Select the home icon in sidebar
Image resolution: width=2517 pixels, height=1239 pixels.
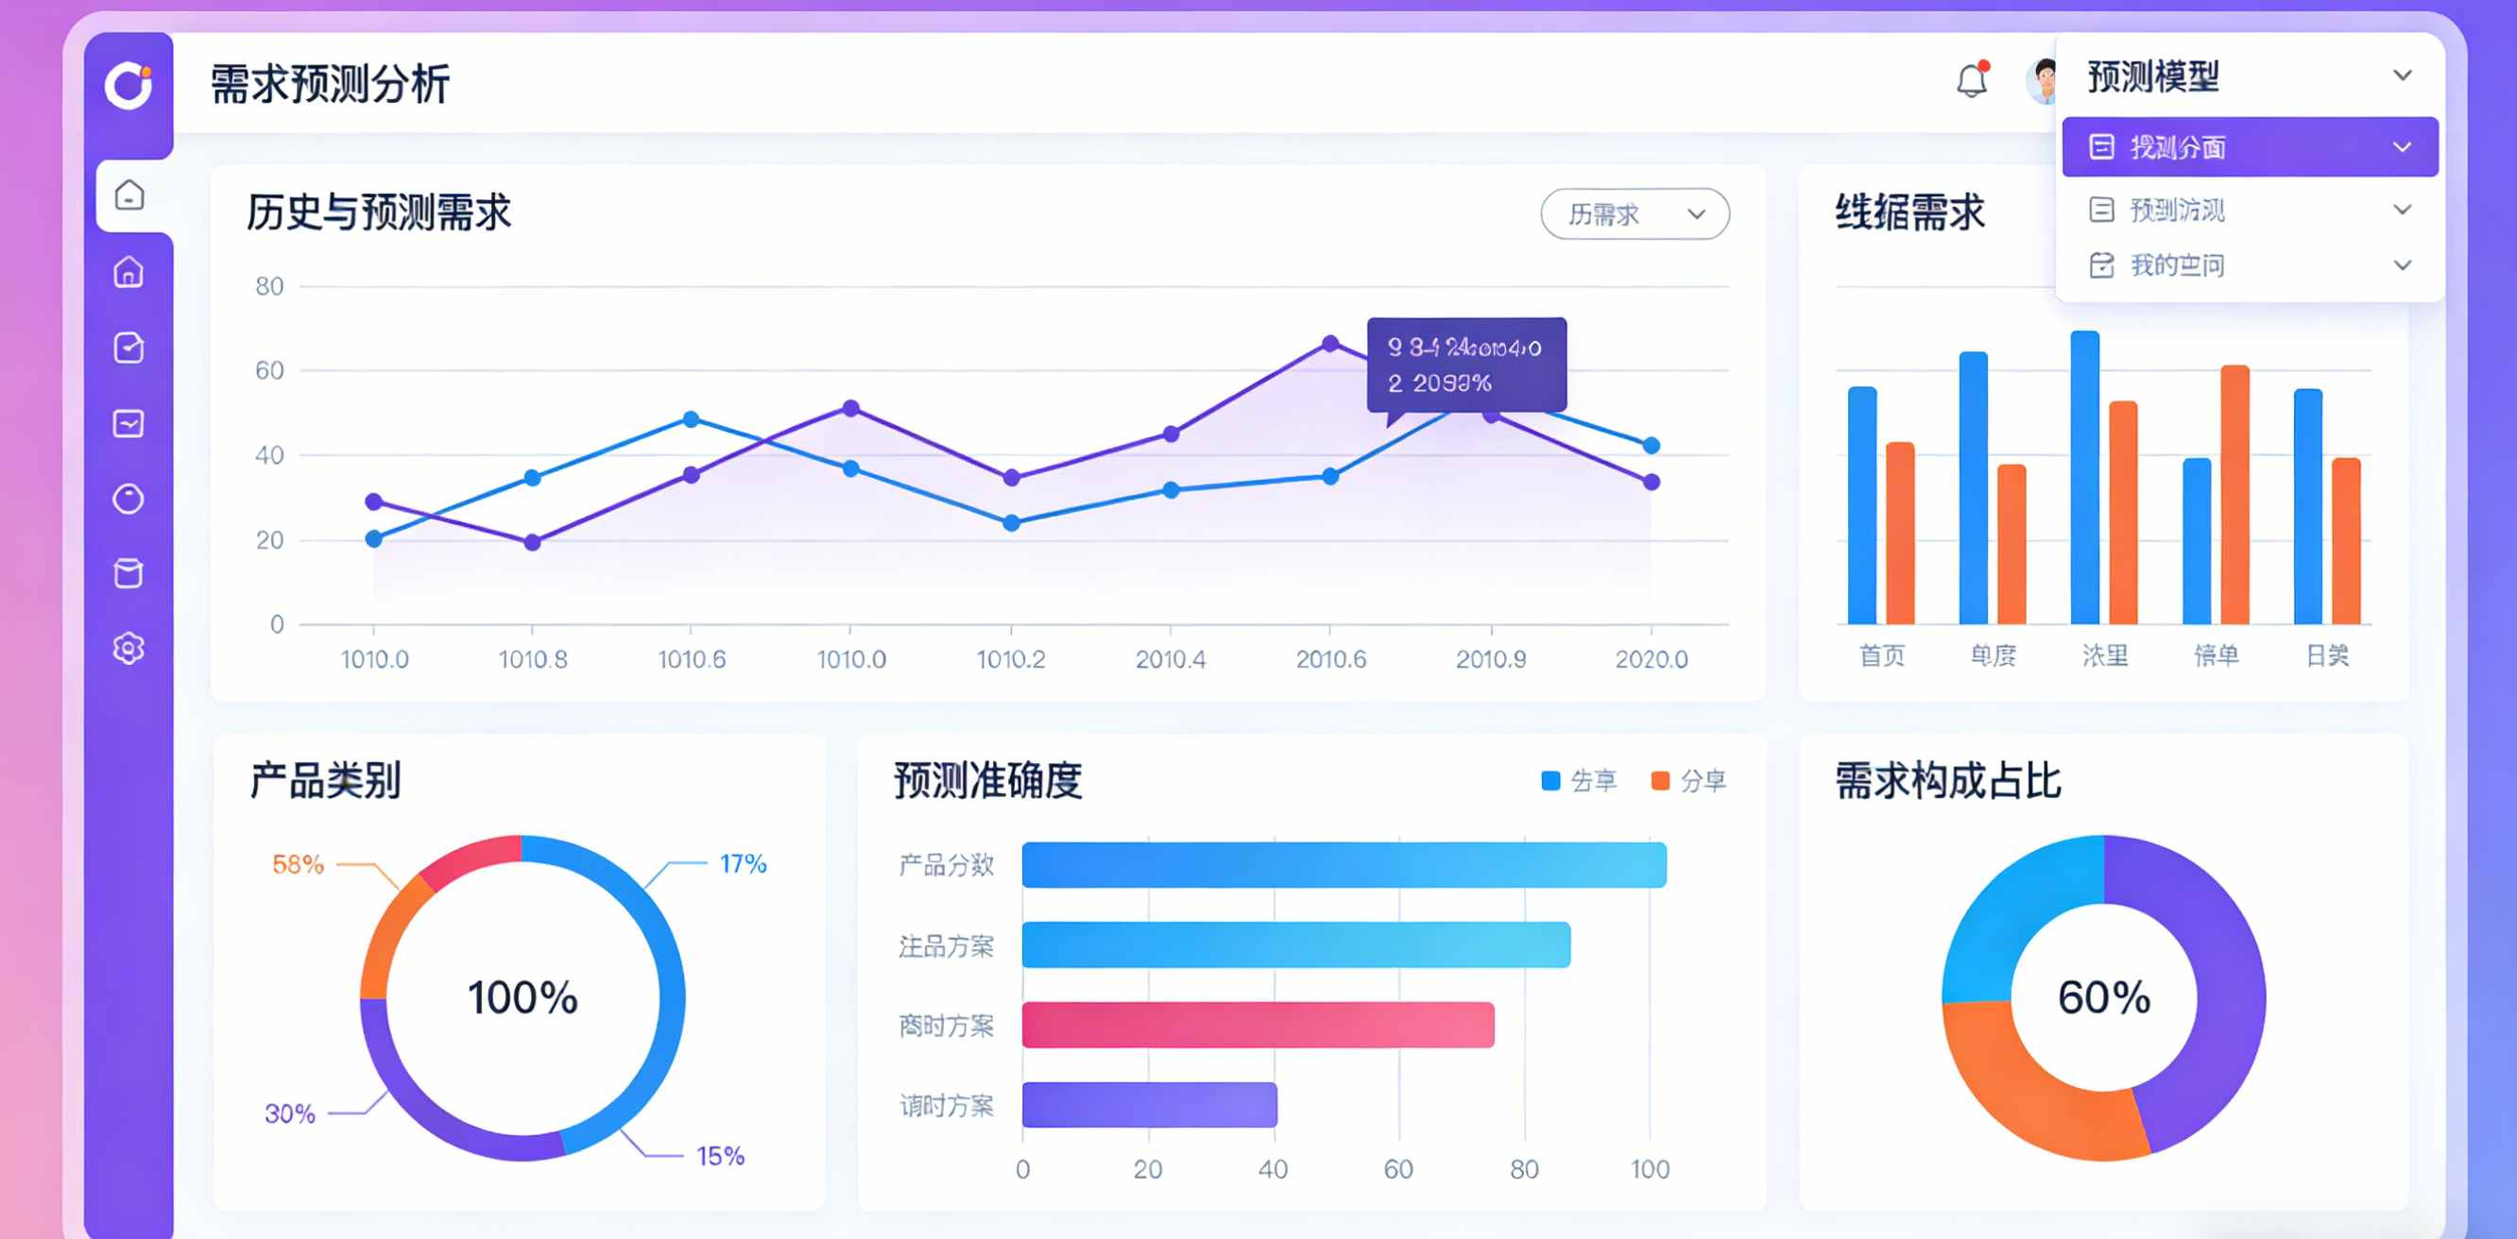pyautogui.click(x=130, y=273)
